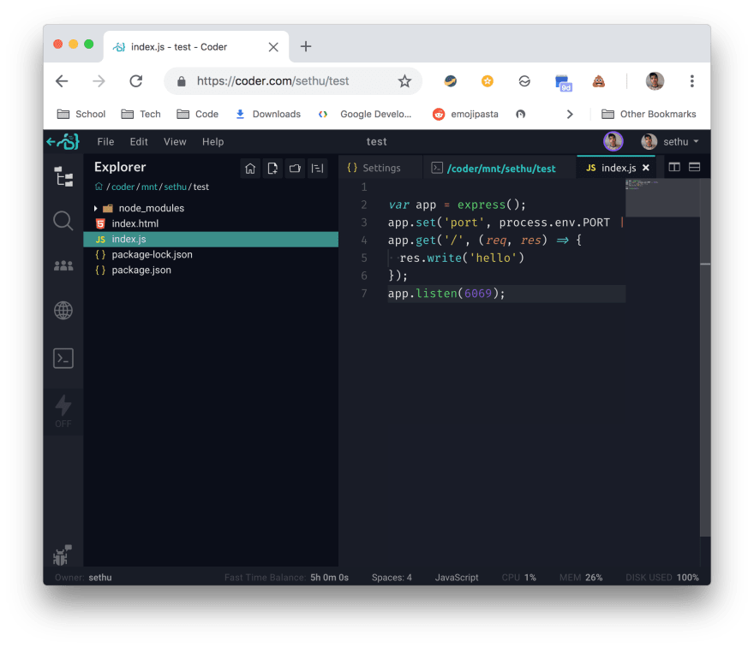Click the globe icon in the sidebar
This screenshot has height=647, width=754.
tap(63, 310)
